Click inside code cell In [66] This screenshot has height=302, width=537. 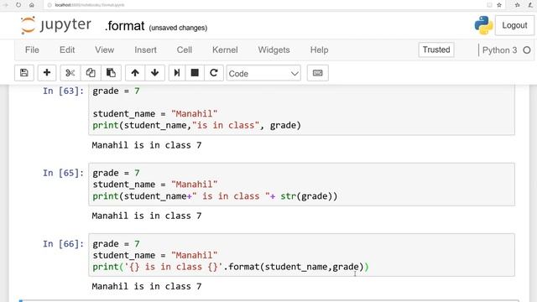(301, 255)
